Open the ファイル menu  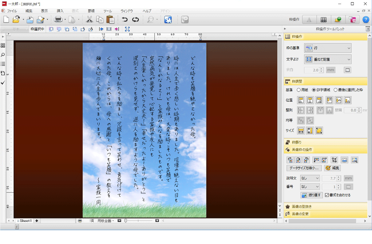pyautogui.click(x=12, y=11)
